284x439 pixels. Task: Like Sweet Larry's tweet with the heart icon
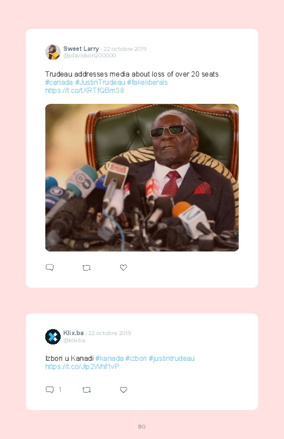coord(123,267)
